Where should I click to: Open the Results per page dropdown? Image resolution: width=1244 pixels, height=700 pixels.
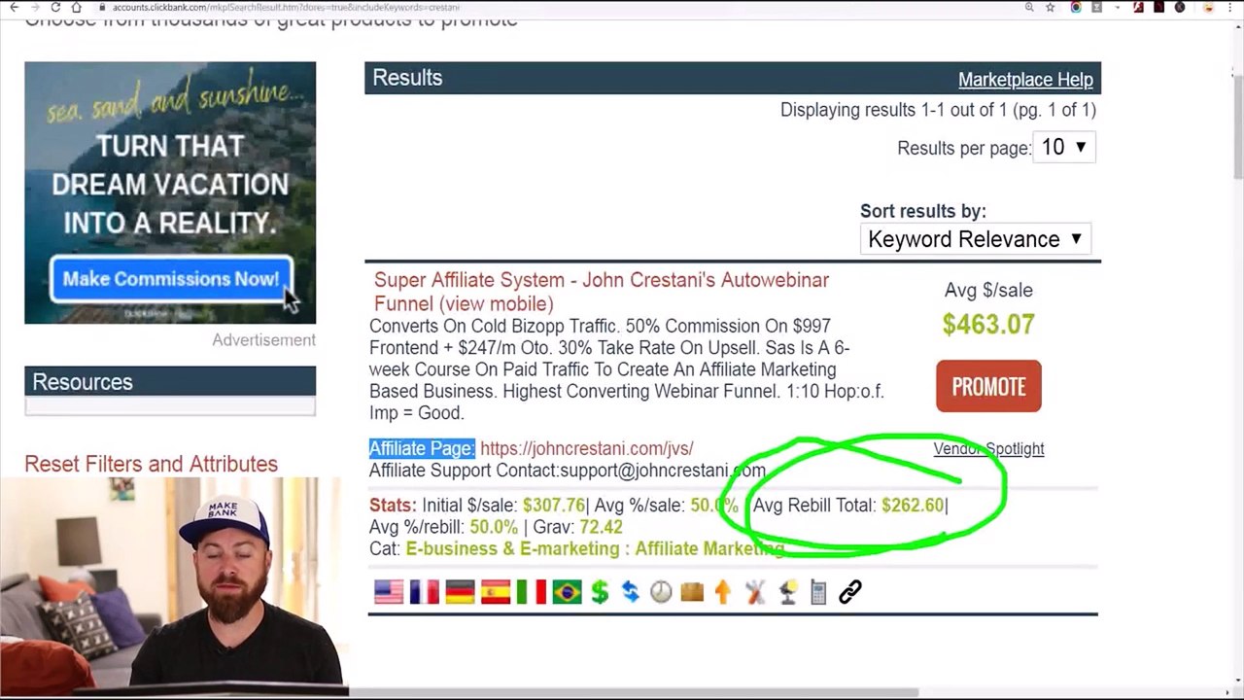pyautogui.click(x=1064, y=148)
